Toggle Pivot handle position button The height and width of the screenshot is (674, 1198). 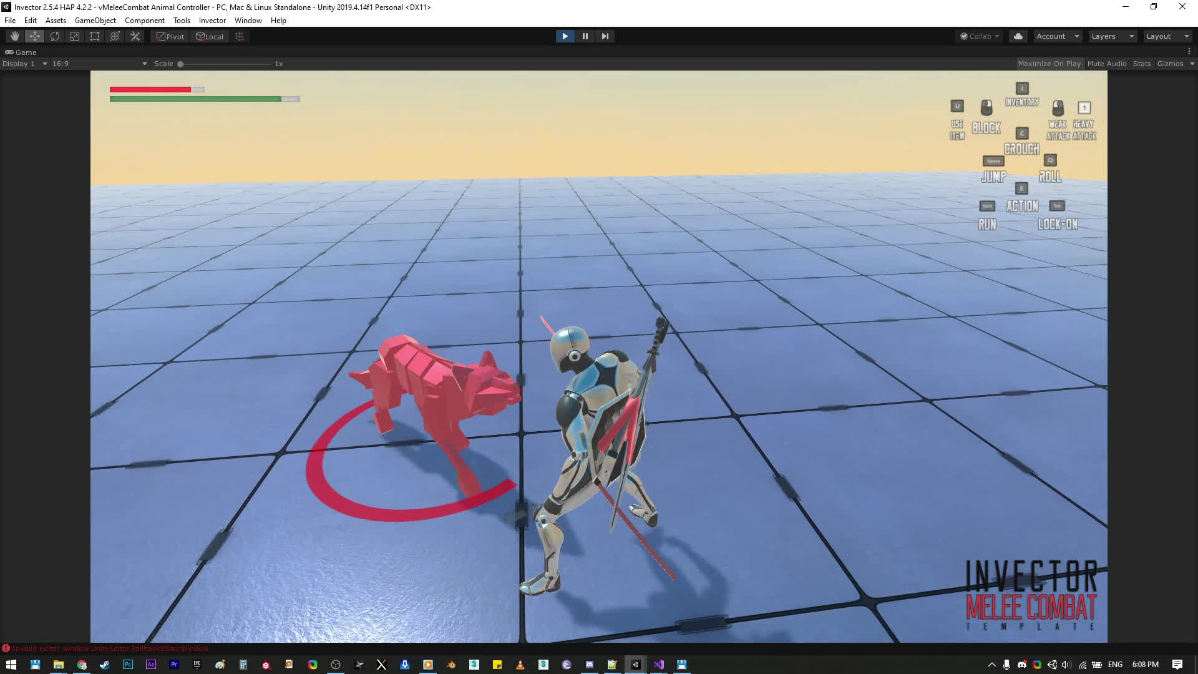pos(170,36)
